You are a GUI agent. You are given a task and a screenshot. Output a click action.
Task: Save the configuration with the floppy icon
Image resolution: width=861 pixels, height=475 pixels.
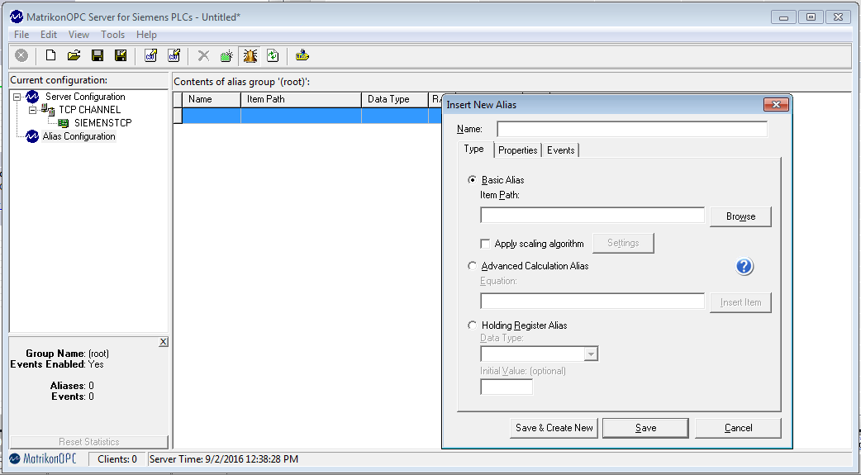click(98, 55)
